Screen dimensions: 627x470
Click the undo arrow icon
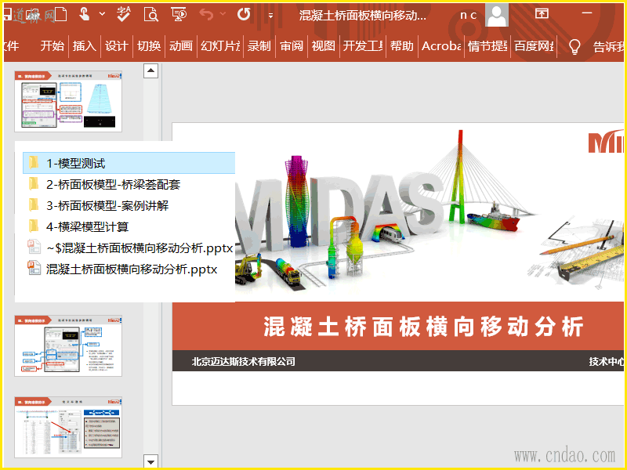point(206,14)
